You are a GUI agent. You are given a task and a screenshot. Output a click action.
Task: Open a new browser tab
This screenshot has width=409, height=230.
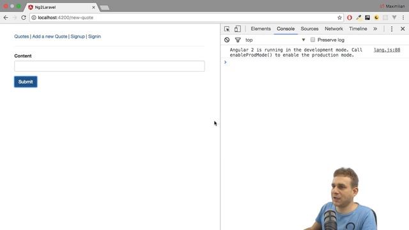pyautogui.click(x=105, y=8)
